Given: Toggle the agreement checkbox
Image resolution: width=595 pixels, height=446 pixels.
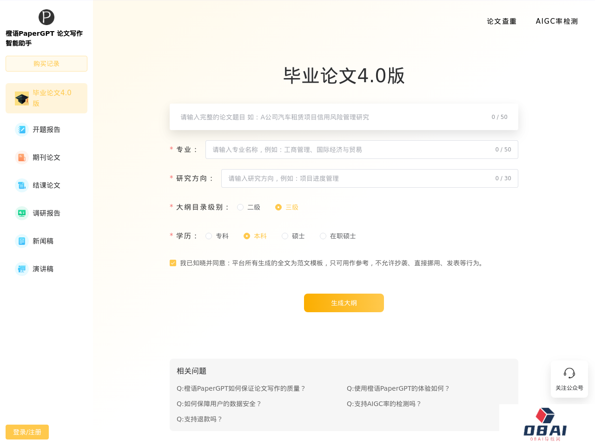Looking at the screenshot, I should (x=173, y=263).
